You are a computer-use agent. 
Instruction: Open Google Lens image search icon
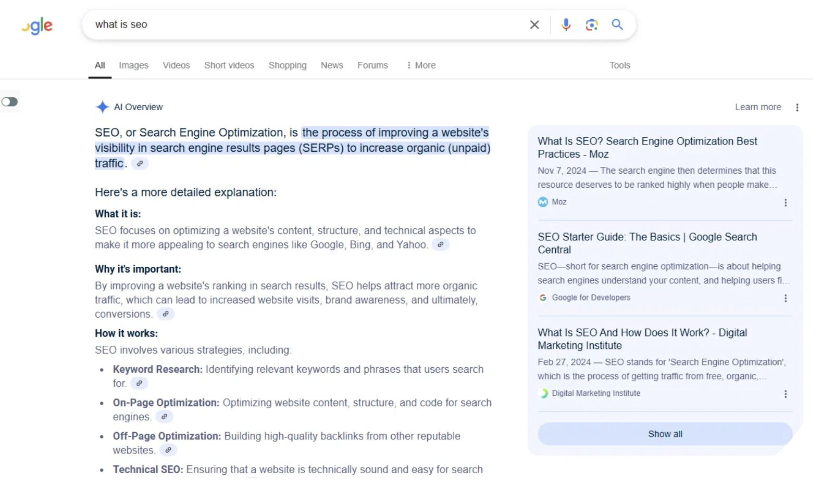591,24
